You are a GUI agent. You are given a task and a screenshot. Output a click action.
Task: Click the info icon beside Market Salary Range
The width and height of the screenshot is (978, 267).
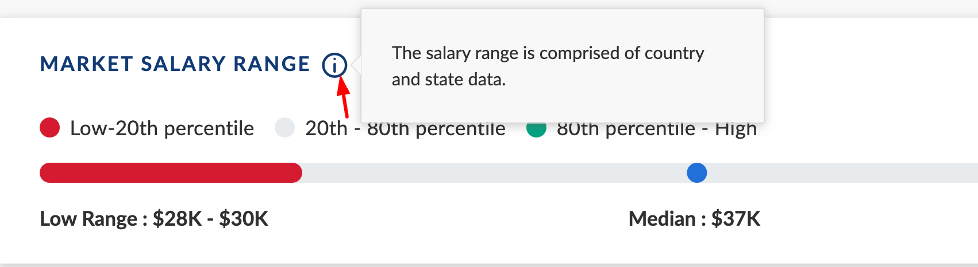[334, 65]
